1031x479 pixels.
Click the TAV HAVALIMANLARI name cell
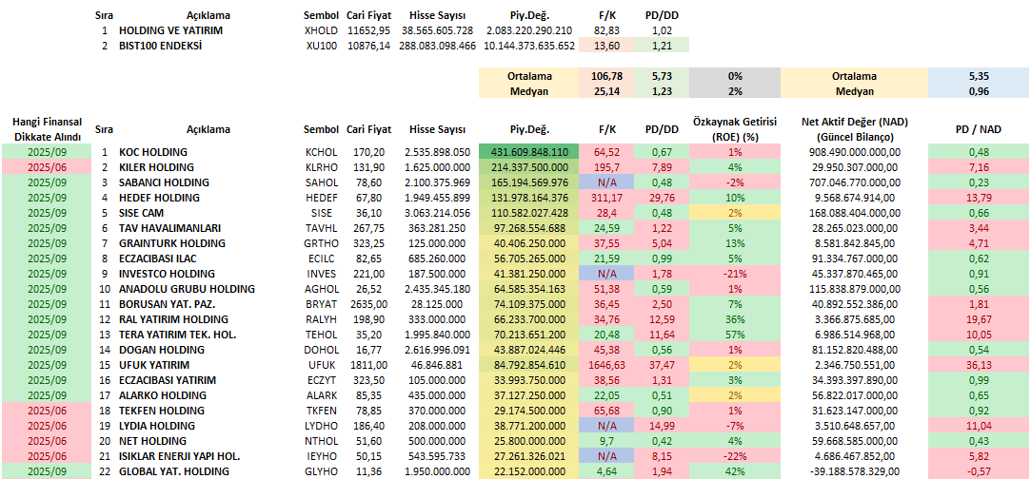(171, 228)
